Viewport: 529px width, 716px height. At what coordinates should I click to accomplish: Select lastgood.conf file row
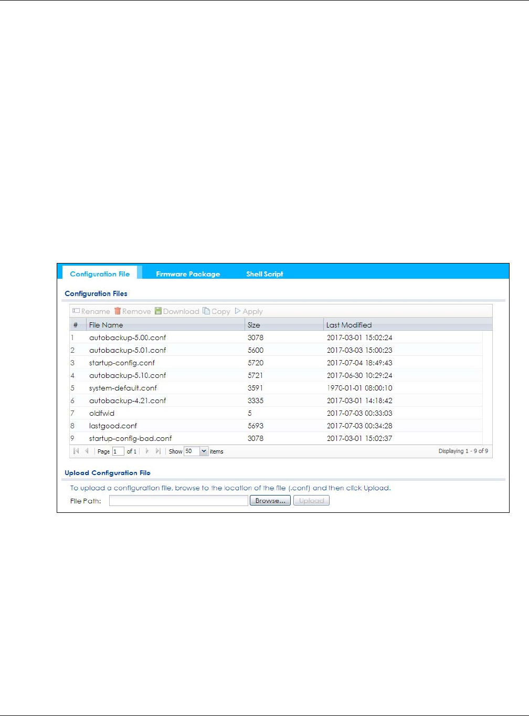(276, 426)
